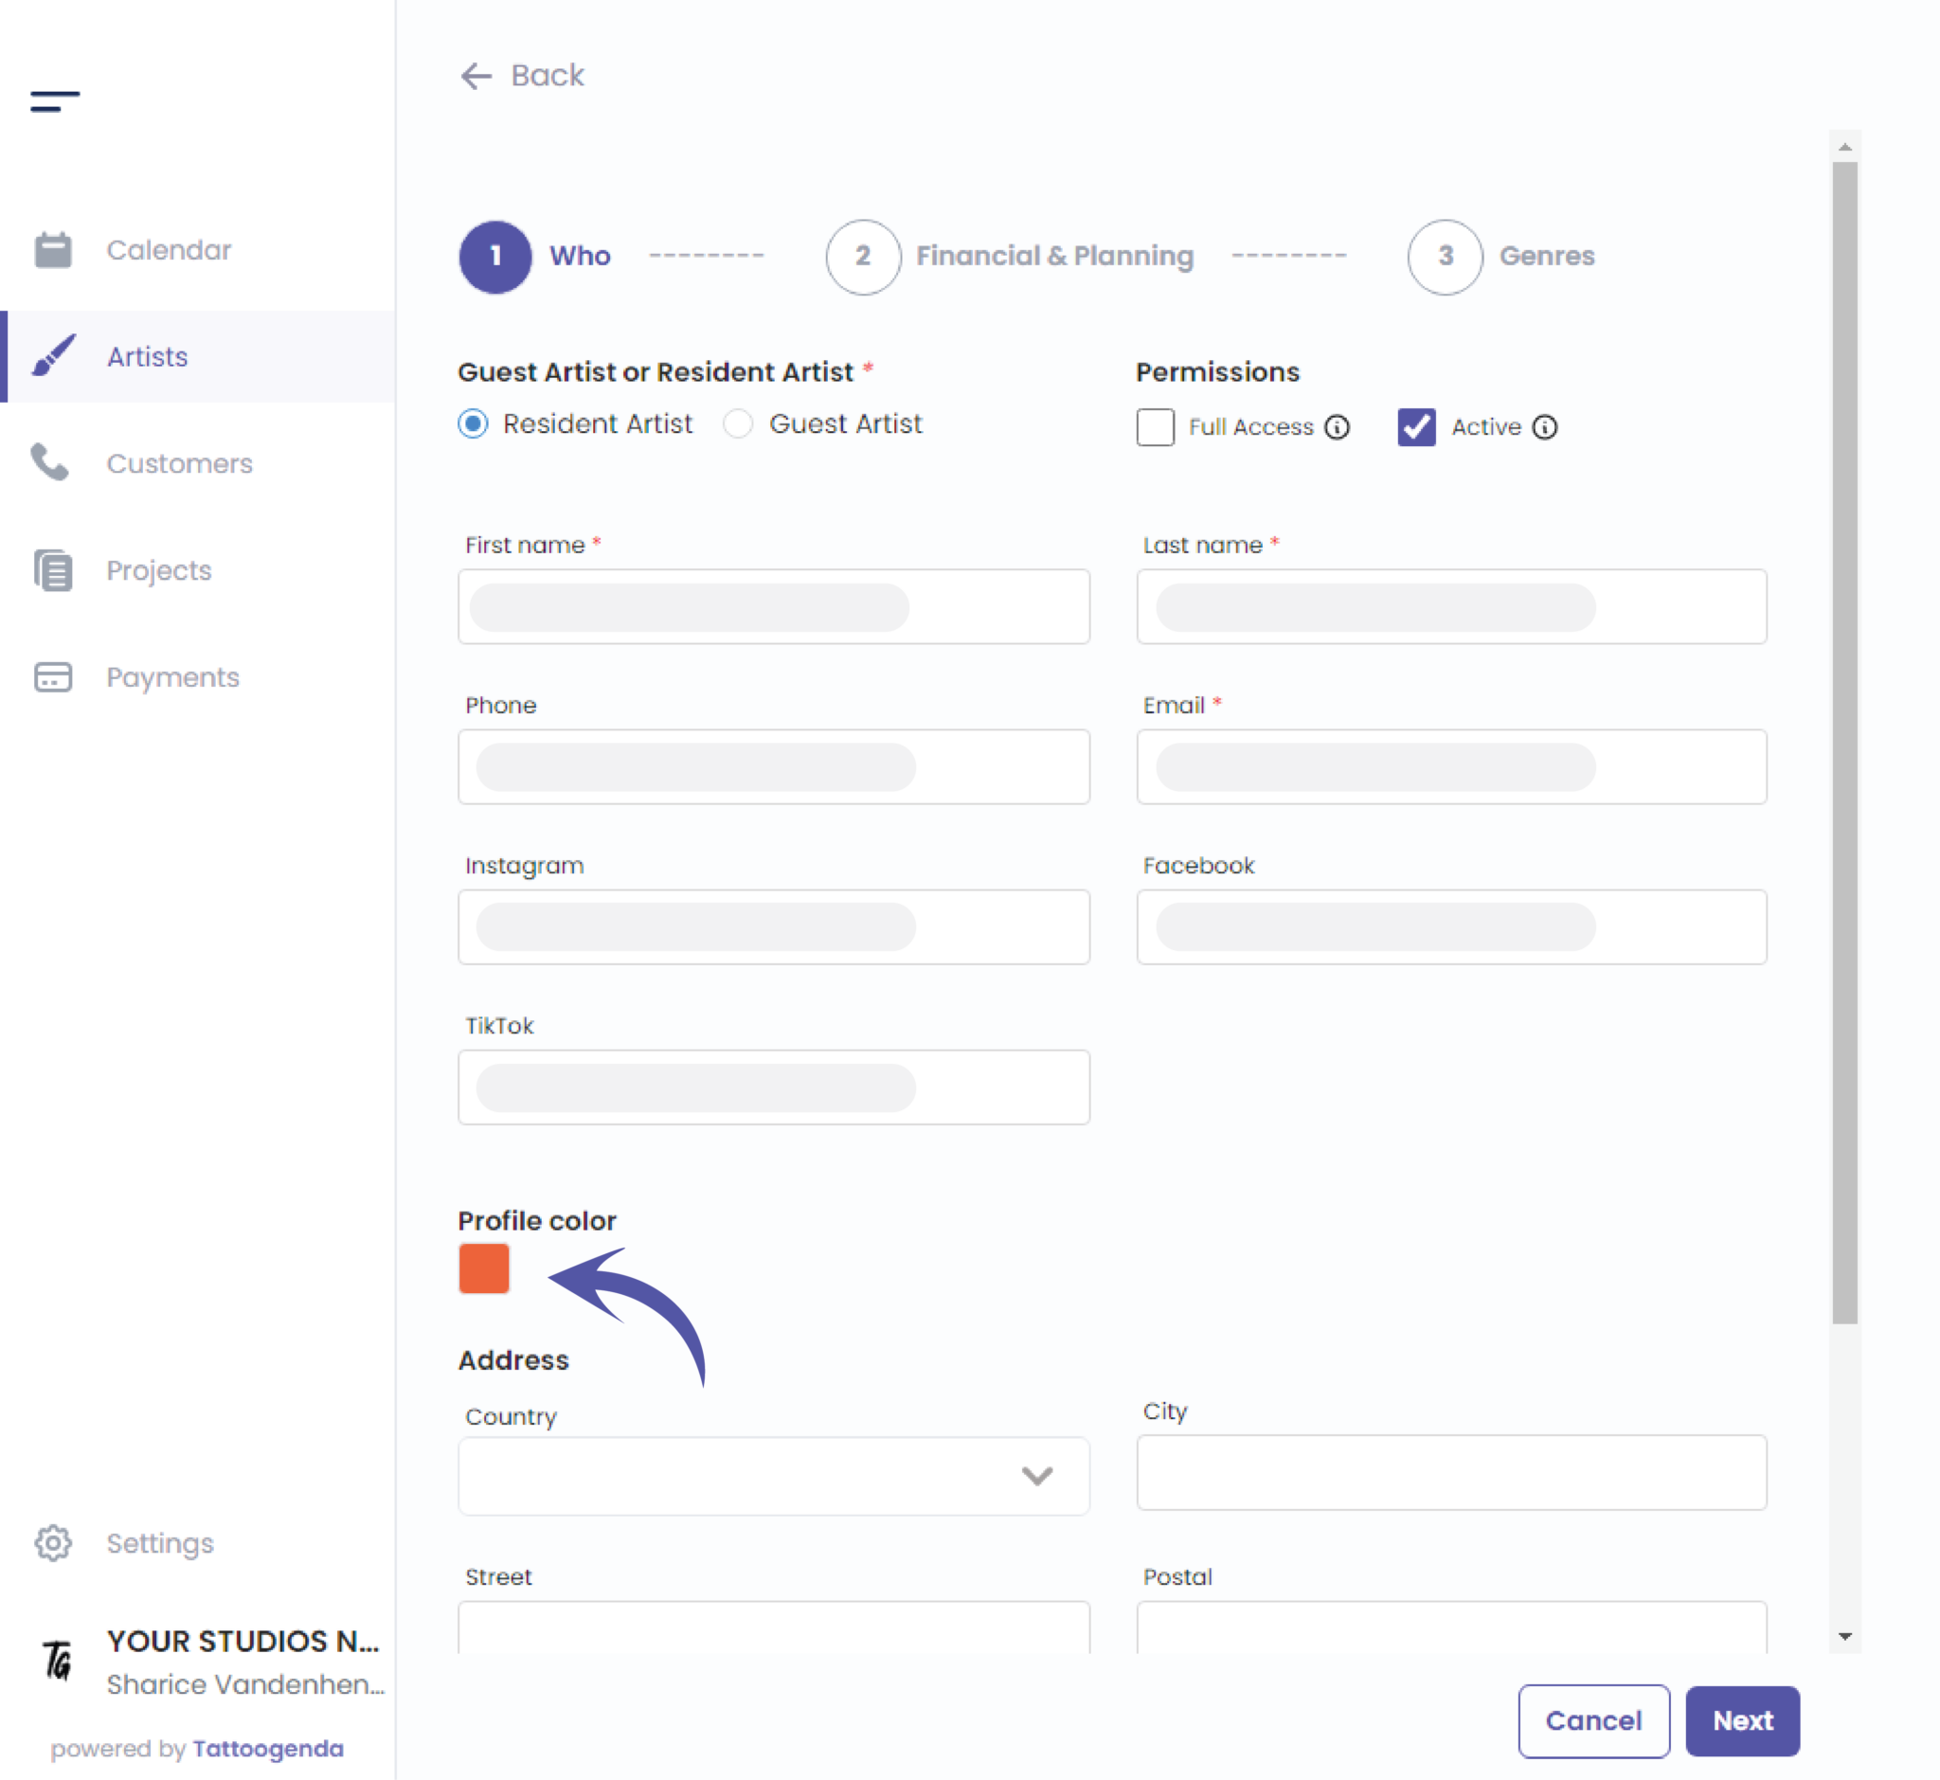Open the orange profile color swatch
Viewport: 1940px width, 1780px height.
483,1268
